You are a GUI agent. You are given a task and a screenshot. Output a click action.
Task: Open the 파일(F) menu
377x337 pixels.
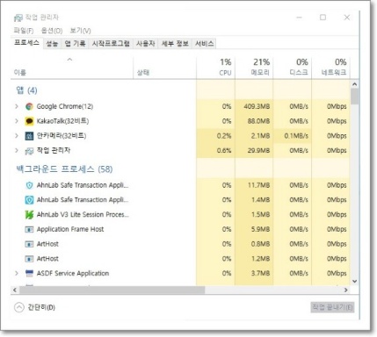click(24, 31)
